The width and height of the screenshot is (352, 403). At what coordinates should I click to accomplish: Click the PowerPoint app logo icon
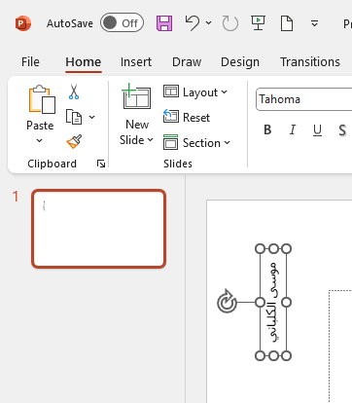pos(23,23)
